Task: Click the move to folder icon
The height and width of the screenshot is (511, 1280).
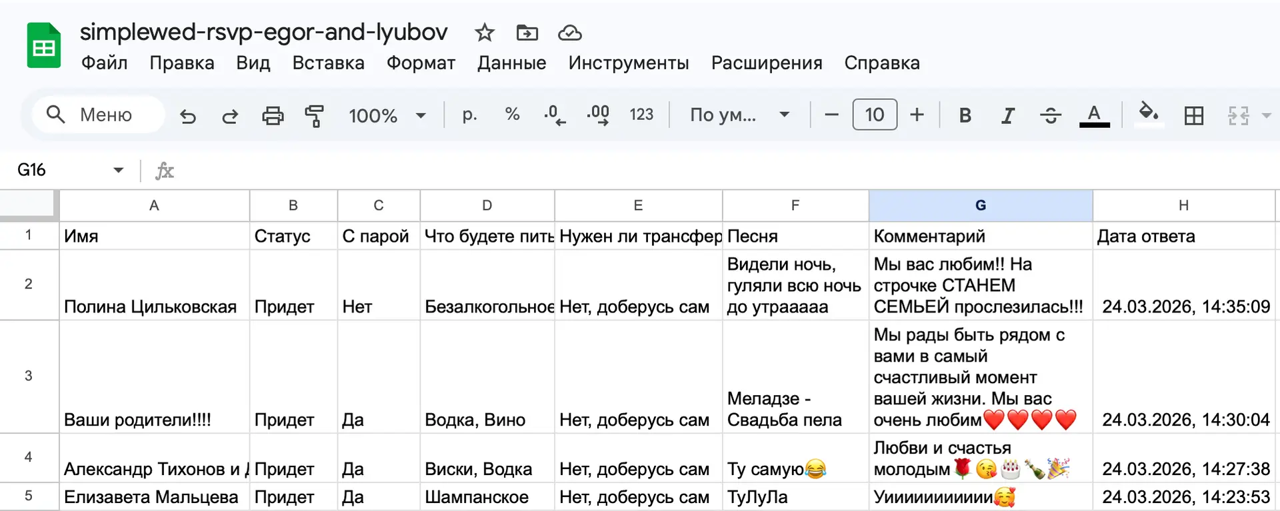Action: pos(527,33)
